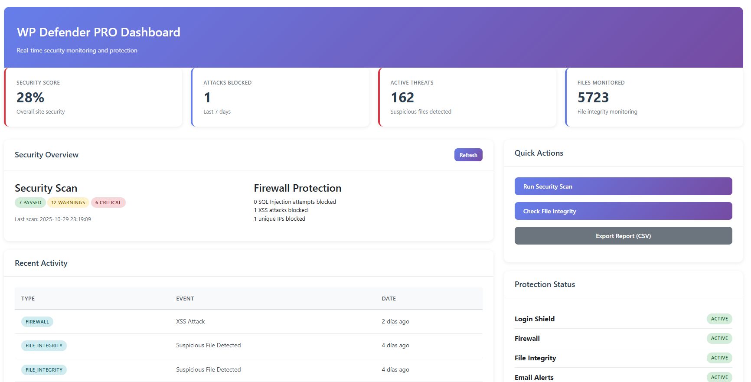Viewport: 751px width, 382px height.
Task: Select the Firewall Protection heading
Action: [x=297, y=188]
